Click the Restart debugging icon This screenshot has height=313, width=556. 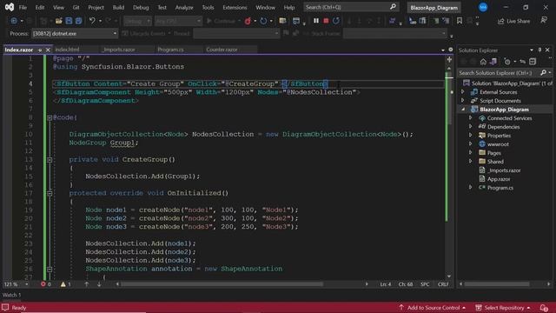[x=336, y=21]
